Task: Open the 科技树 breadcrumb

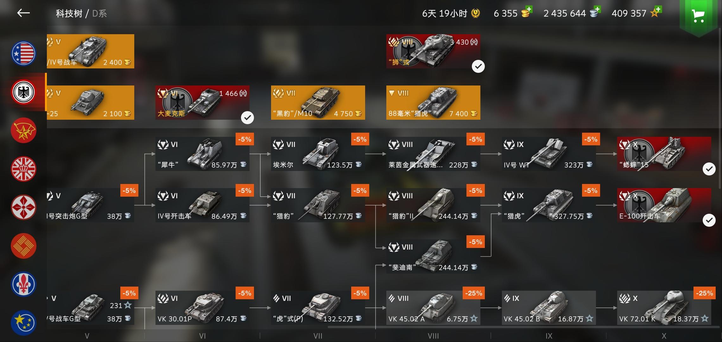Action: point(69,14)
